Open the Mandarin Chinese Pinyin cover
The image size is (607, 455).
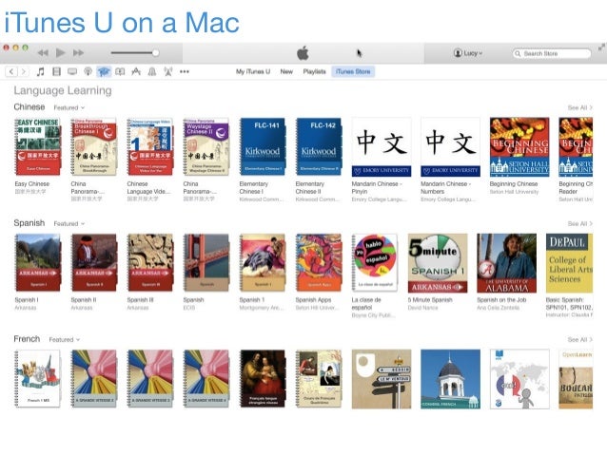point(382,147)
